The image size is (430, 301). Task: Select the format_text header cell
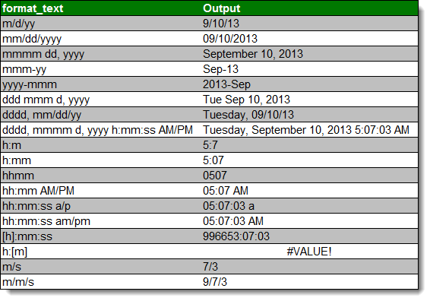[101, 8]
